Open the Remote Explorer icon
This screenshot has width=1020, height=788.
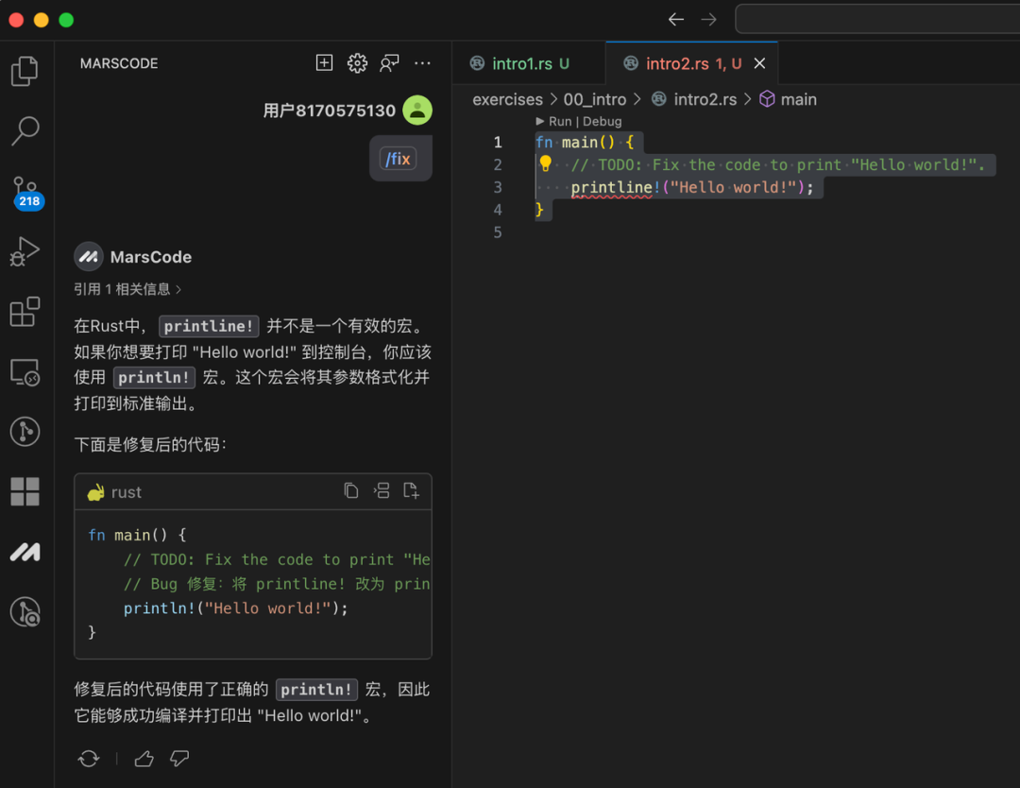(25, 372)
